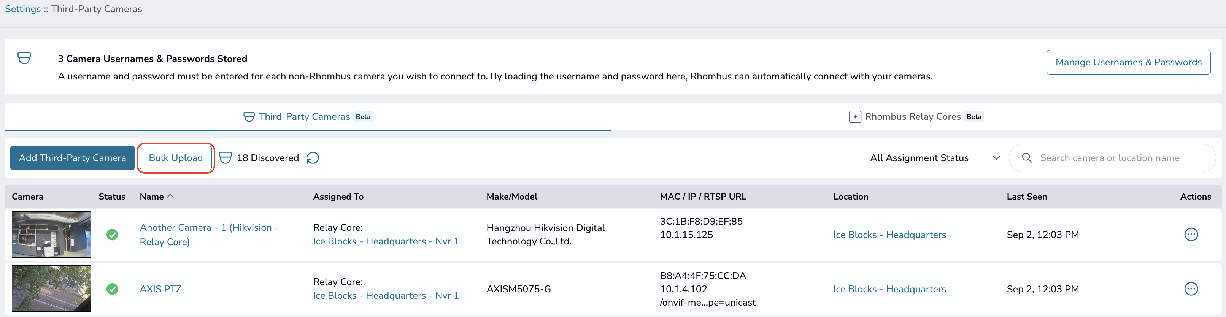Open actions menu for Another Camera row
The image size is (1226, 317).
point(1191,235)
